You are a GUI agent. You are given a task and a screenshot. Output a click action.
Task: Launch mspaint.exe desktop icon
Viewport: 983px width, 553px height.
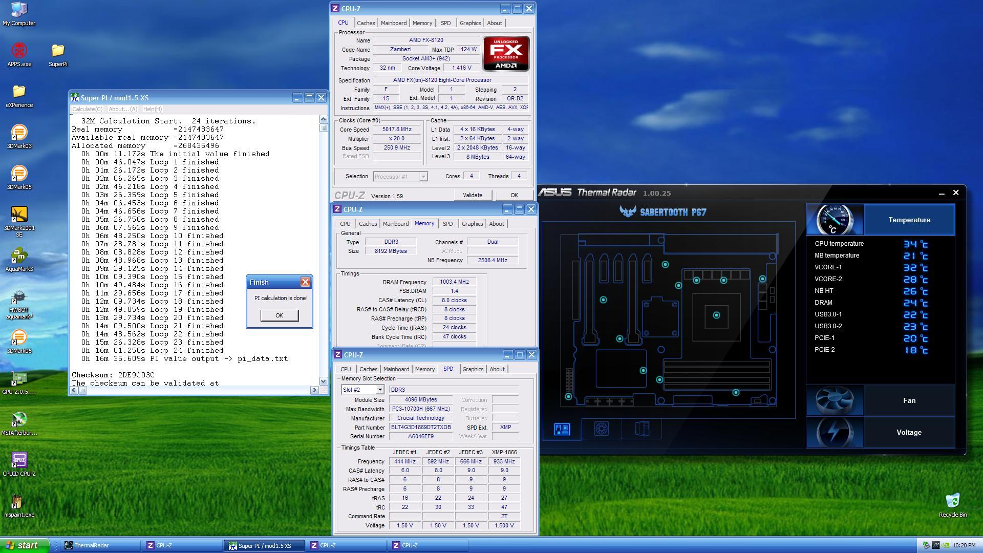coord(19,505)
